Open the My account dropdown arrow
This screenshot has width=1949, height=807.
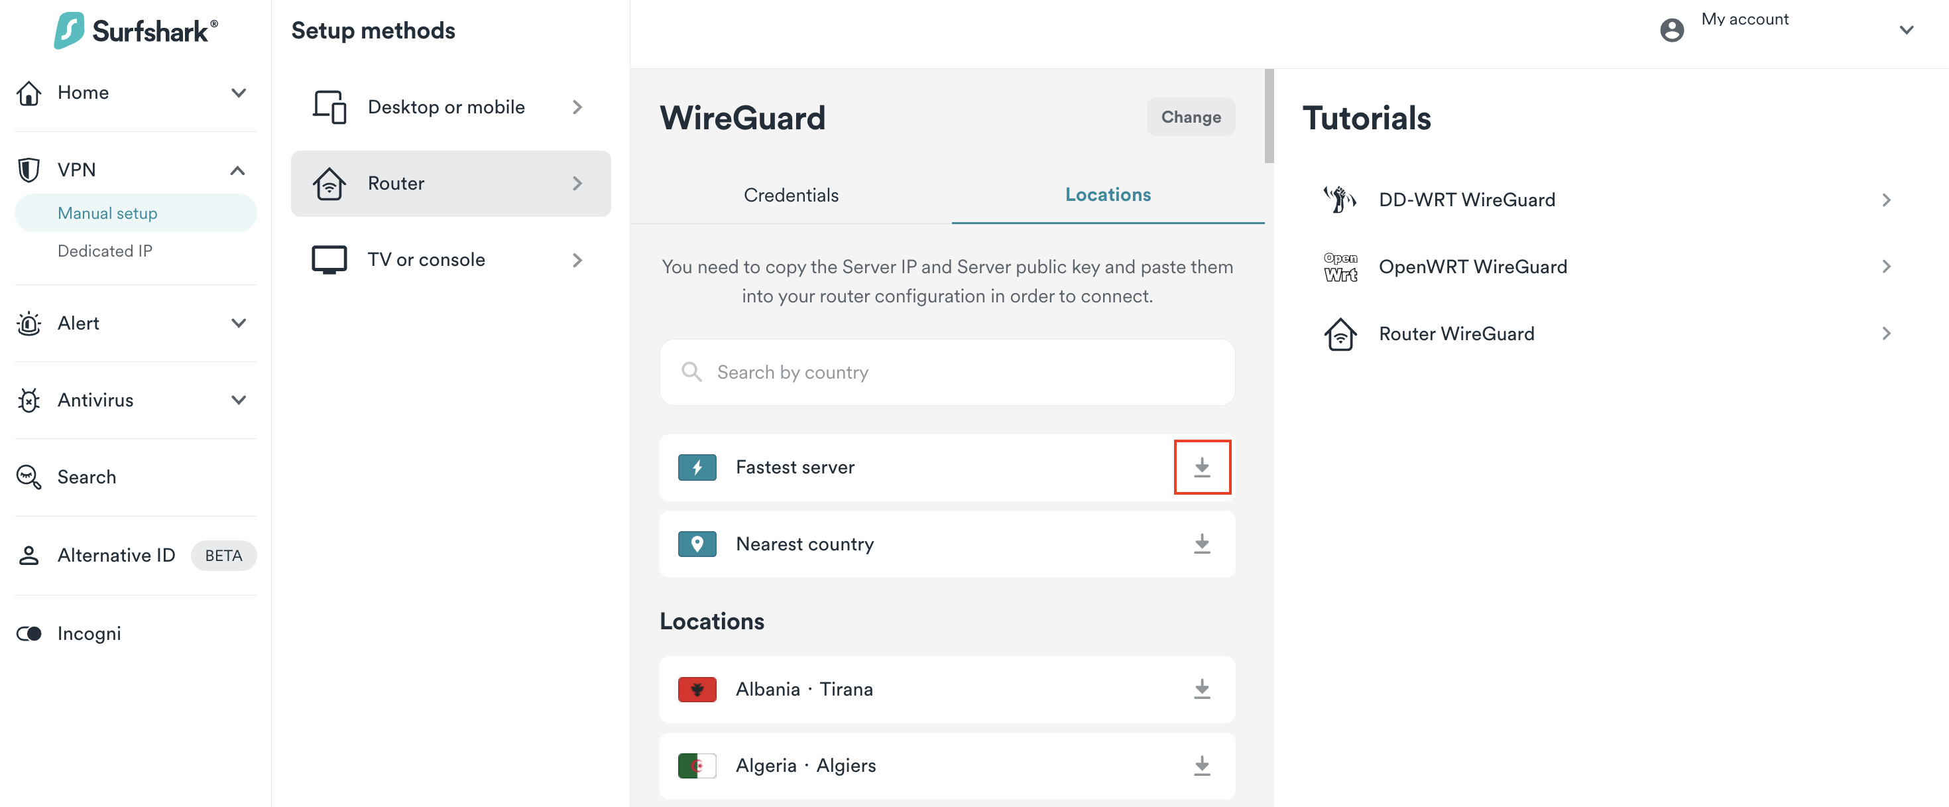1906,31
